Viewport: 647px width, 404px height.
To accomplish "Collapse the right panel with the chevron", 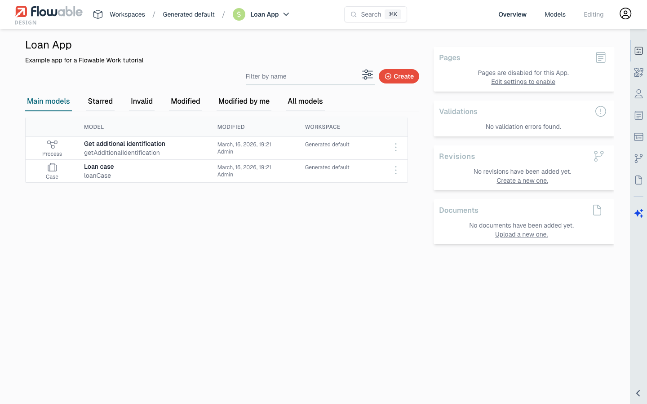I will point(638,393).
